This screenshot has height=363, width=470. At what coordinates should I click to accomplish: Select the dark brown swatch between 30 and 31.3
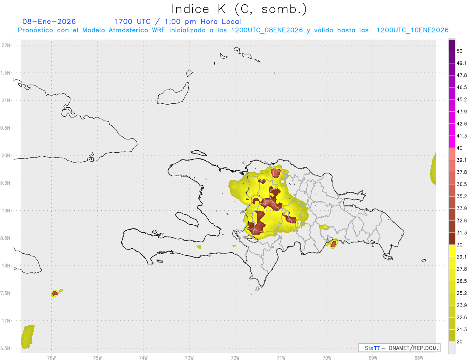point(452,238)
